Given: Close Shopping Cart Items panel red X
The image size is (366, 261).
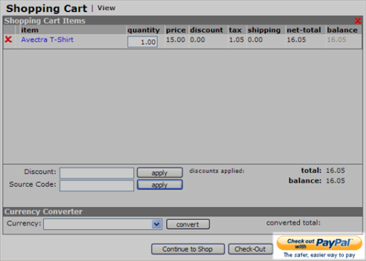Looking at the screenshot, I should (357, 21).
